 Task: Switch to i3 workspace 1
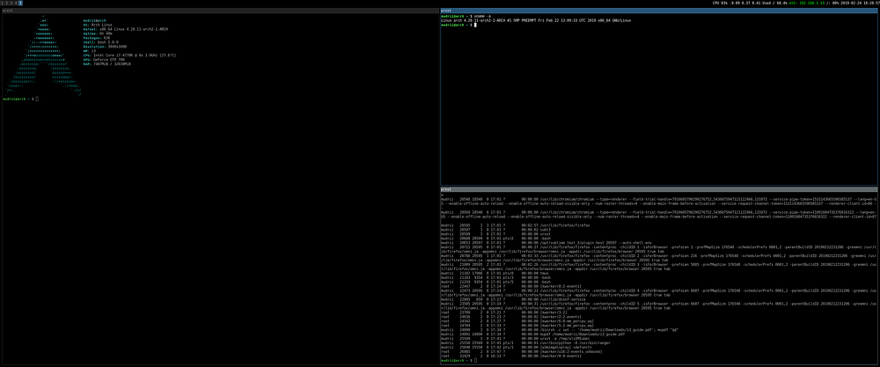pyautogui.click(x=2, y=3)
